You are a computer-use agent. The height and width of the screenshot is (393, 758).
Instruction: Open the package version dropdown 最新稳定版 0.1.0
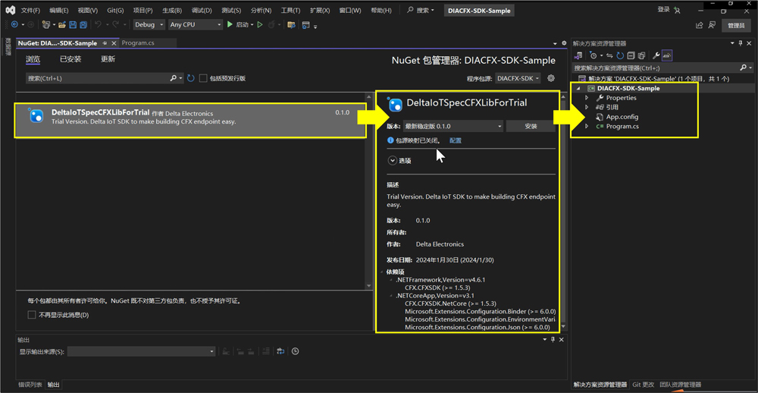click(x=453, y=127)
